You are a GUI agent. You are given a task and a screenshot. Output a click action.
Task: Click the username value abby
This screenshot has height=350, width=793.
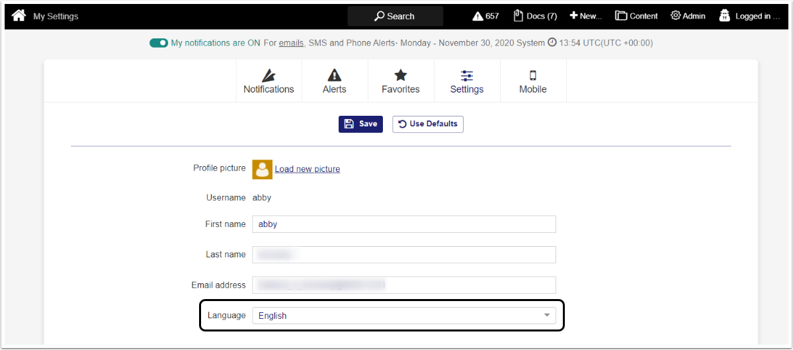click(262, 198)
